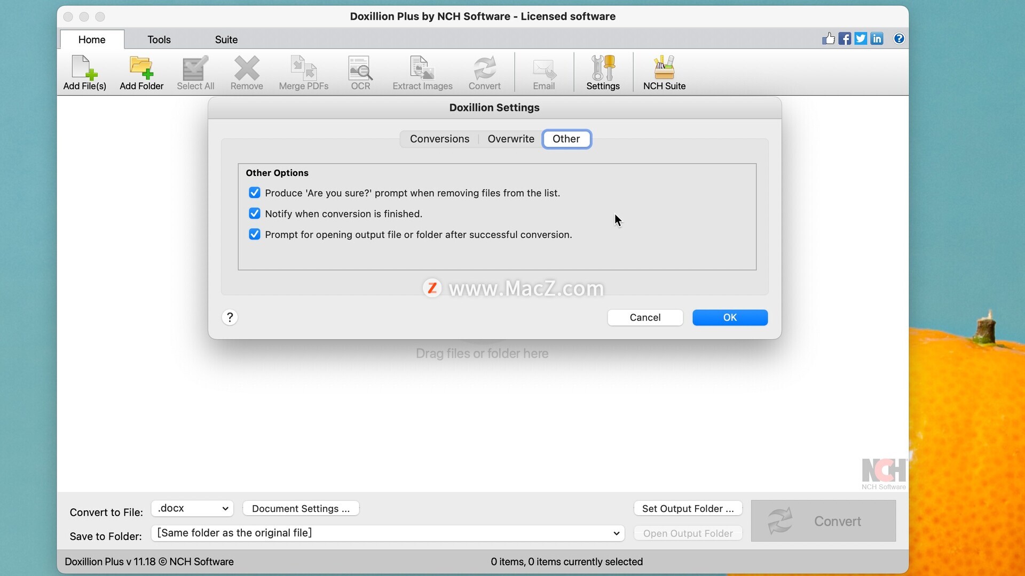Select the Conversions settings tab
The image size is (1025, 576).
(439, 139)
